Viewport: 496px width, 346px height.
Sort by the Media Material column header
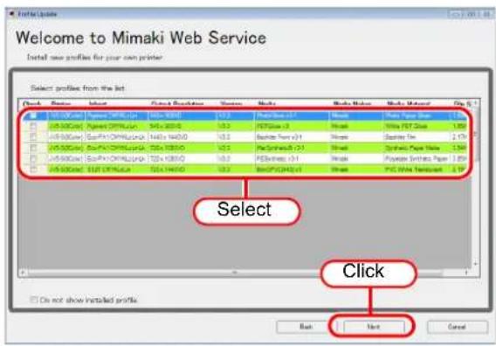pyautogui.click(x=409, y=104)
